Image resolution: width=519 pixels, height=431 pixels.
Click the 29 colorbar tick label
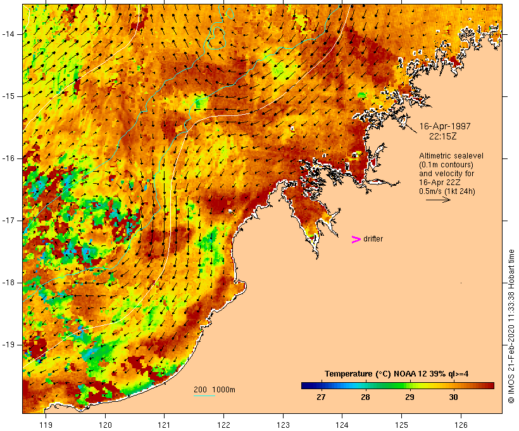tap(410, 397)
